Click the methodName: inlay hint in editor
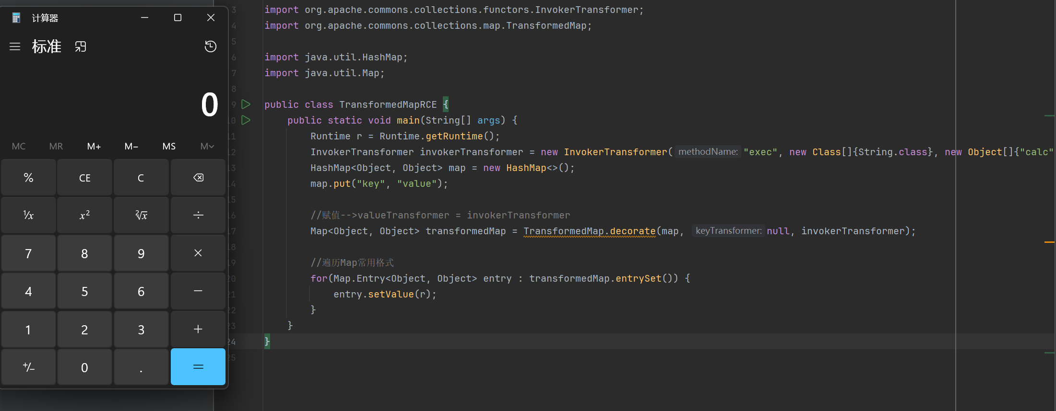The image size is (1056, 411). tap(708, 152)
